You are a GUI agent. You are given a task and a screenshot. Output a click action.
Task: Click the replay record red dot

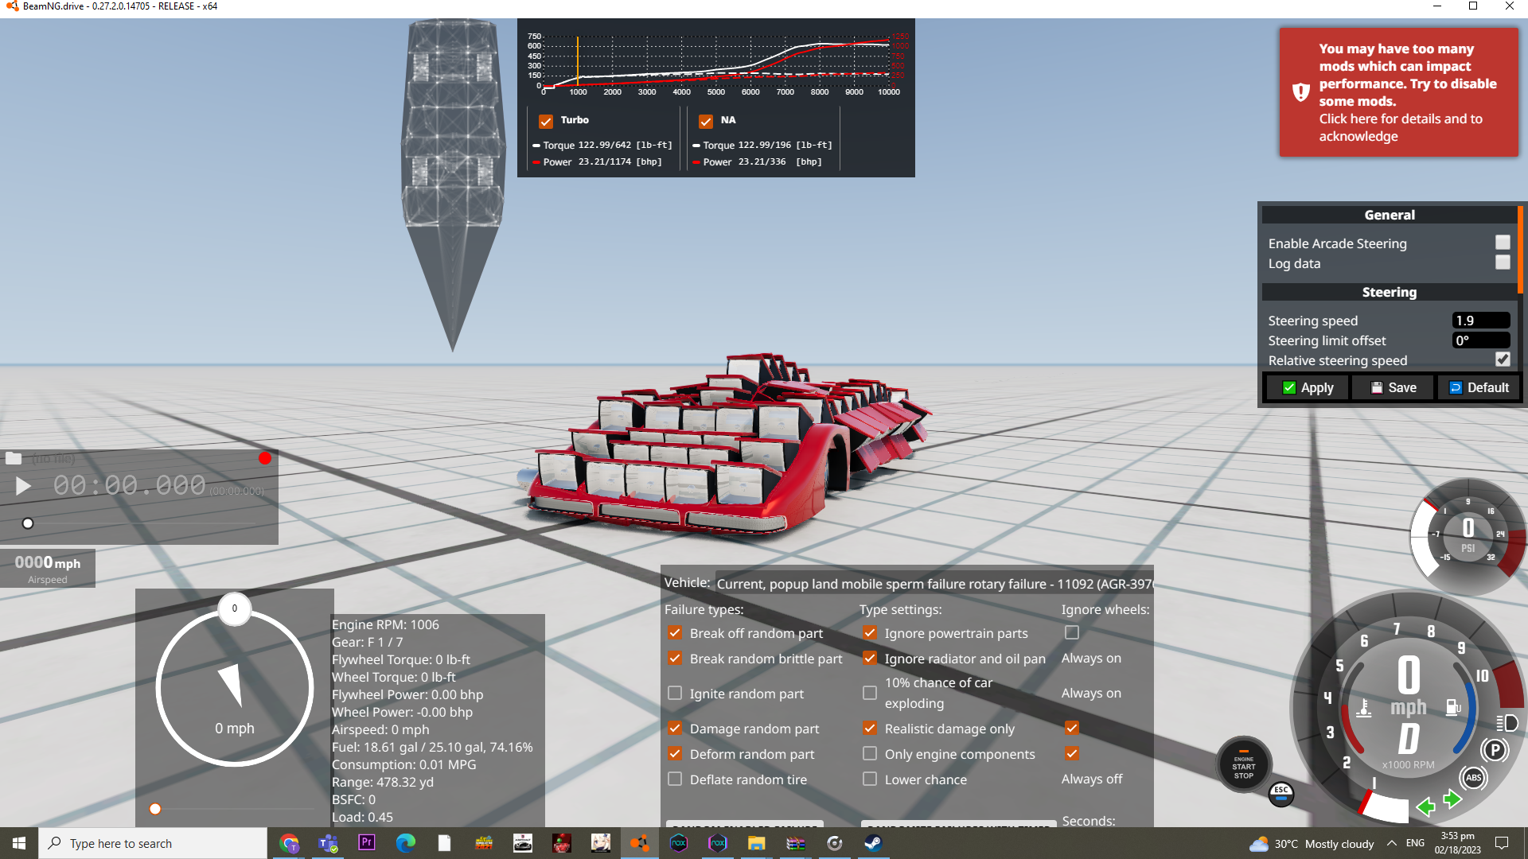click(265, 458)
